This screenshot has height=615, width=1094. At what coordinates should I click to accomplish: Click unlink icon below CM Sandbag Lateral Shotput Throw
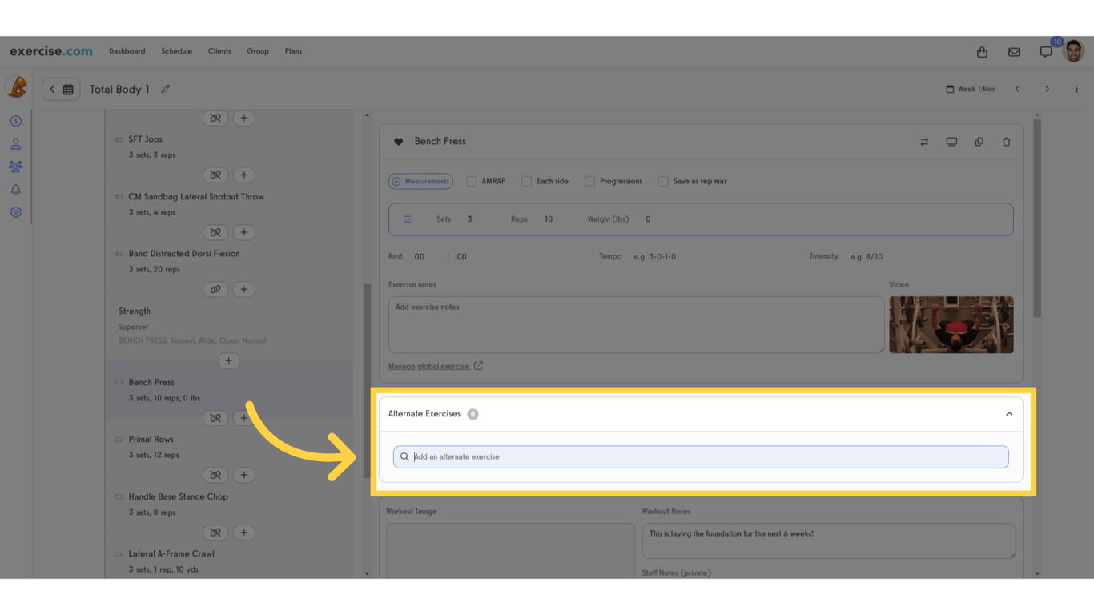(x=215, y=232)
